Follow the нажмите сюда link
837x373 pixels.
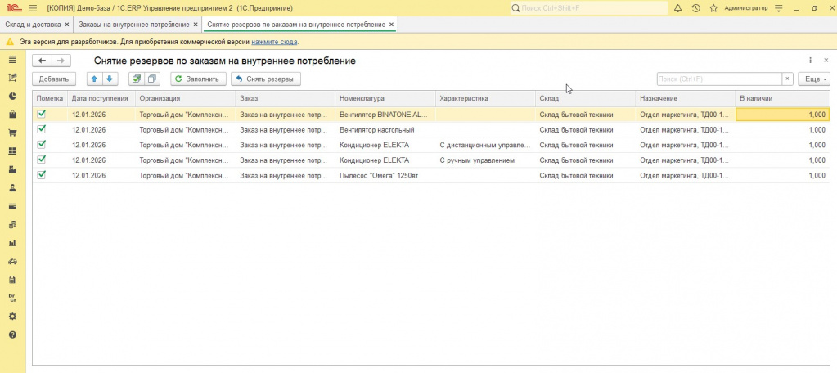tap(274, 42)
